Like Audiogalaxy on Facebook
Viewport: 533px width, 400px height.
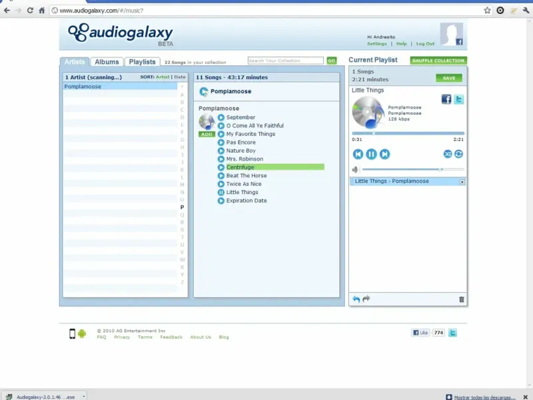point(420,333)
